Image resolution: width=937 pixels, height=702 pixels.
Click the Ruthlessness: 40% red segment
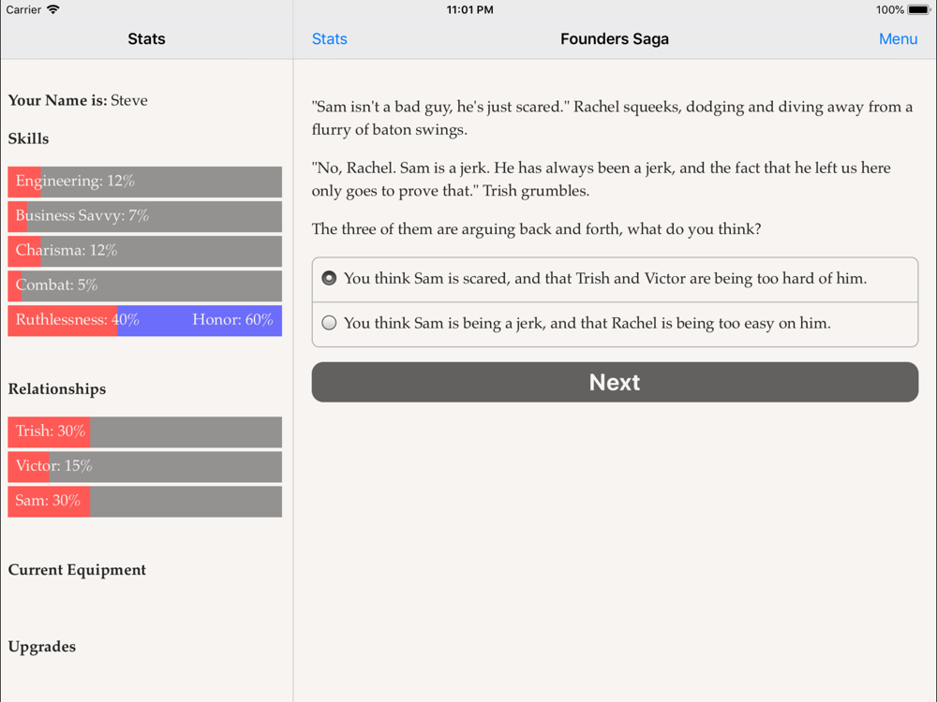pyautogui.click(x=63, y=320)
